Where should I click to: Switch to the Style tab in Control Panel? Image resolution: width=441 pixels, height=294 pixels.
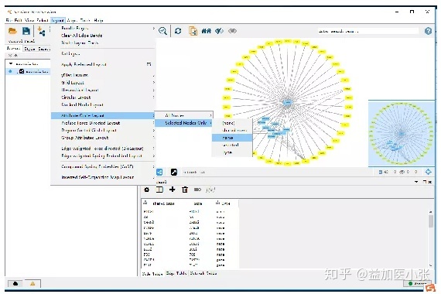(x=29, y=49)
